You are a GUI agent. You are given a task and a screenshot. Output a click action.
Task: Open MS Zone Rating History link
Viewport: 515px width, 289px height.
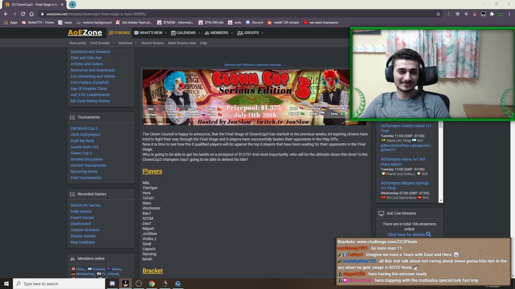click(x=90, y=101)
